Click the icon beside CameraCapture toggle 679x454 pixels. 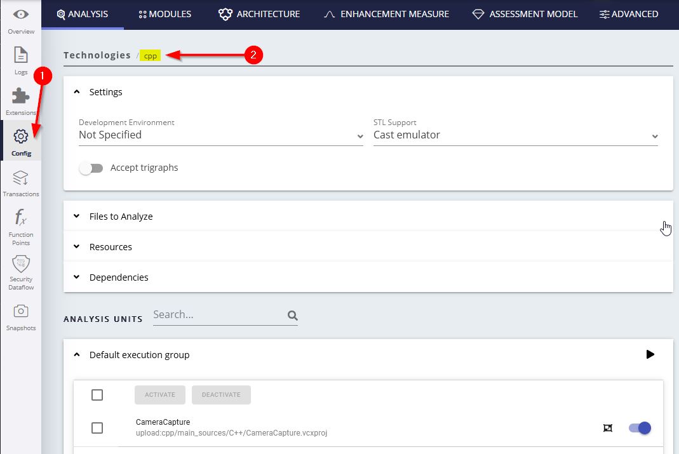pos(608,428)
